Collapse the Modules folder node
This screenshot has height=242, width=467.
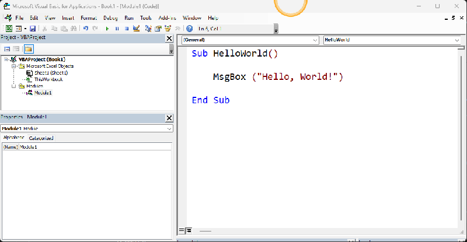[13, 86]
